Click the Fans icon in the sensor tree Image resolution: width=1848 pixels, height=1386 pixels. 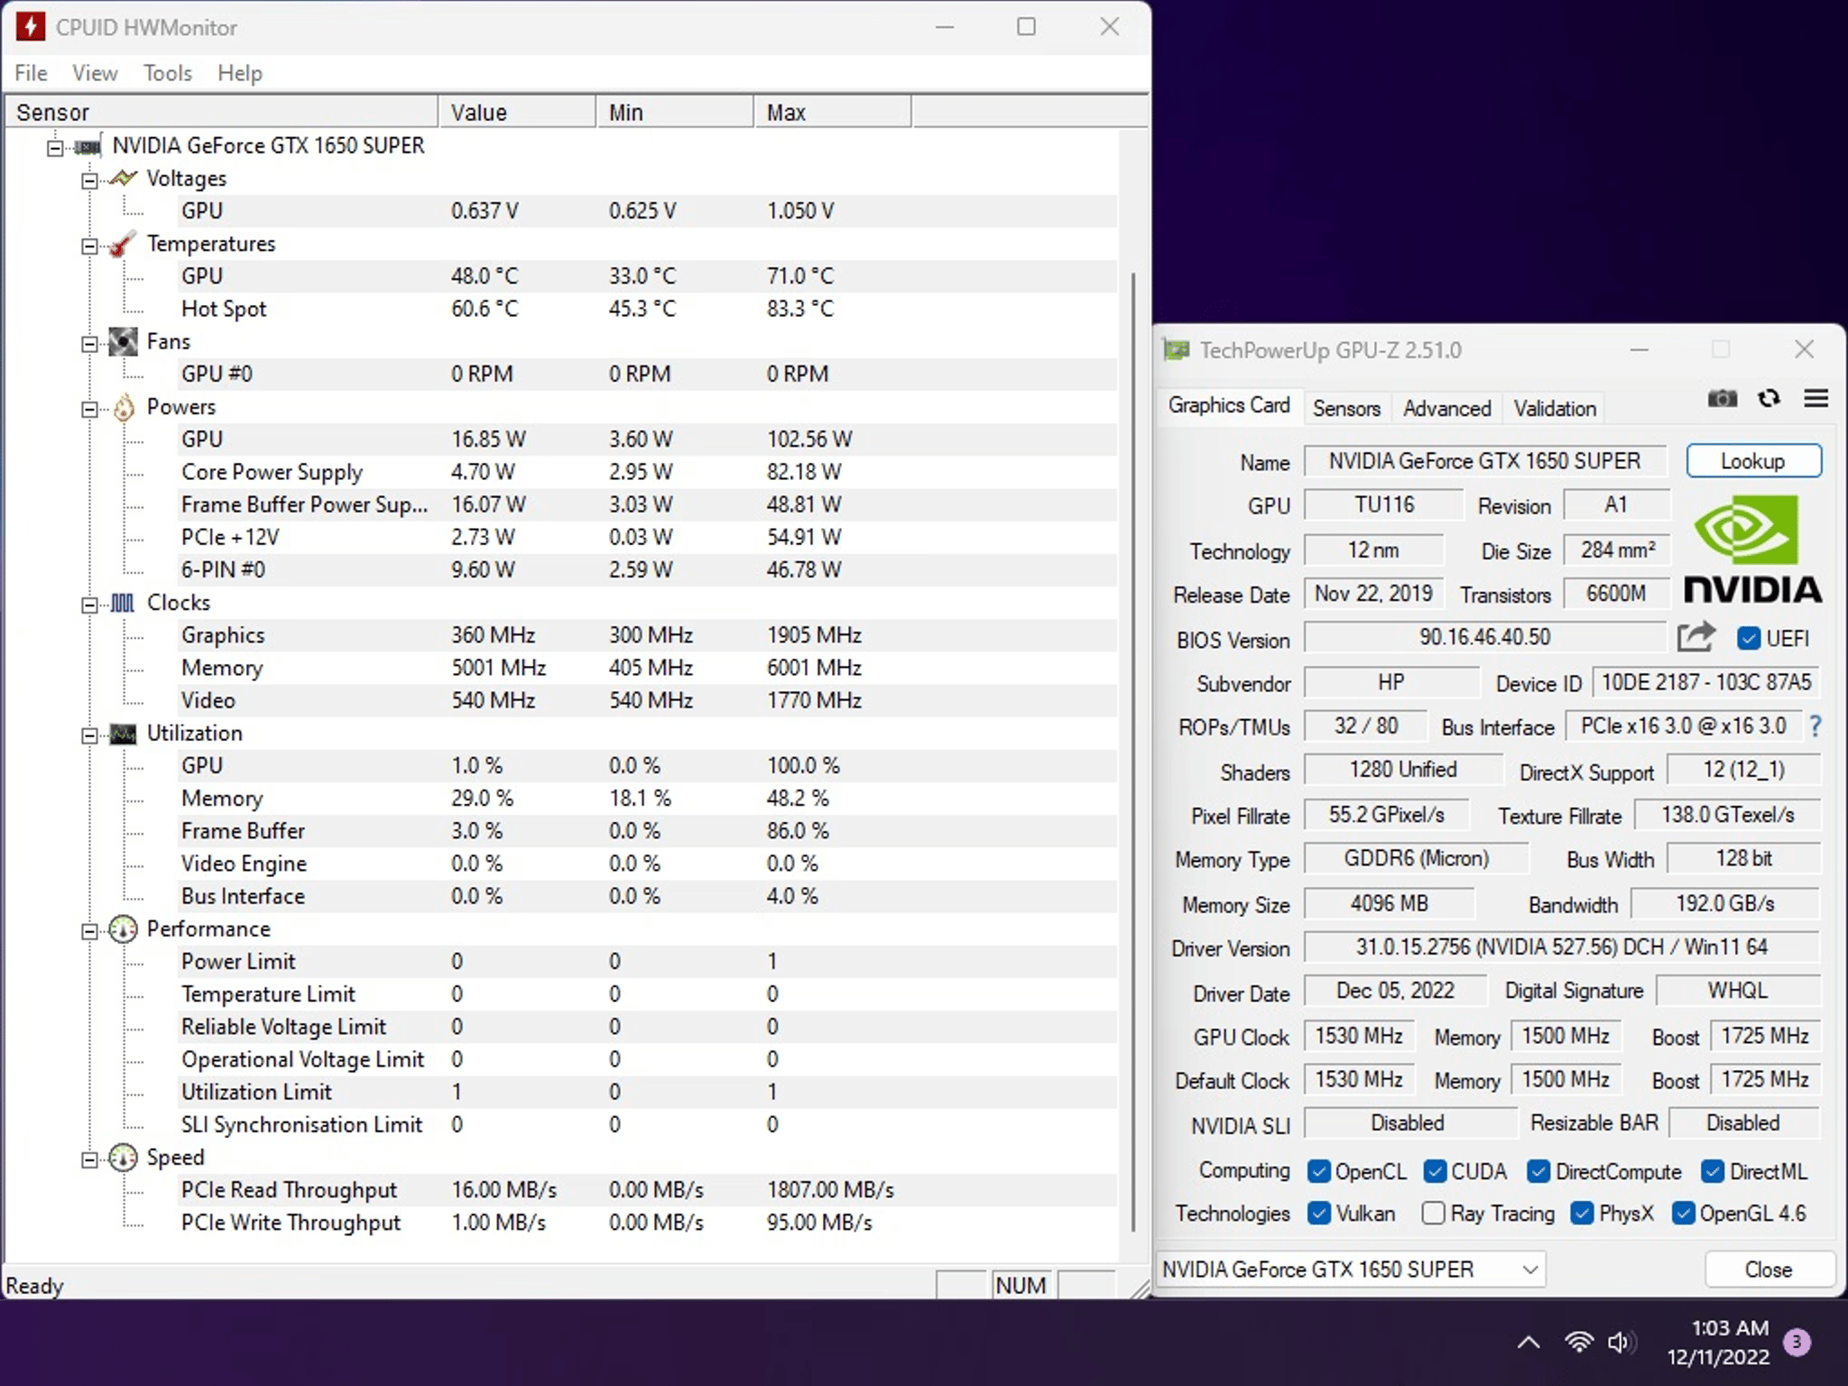(x=124, y=341)
